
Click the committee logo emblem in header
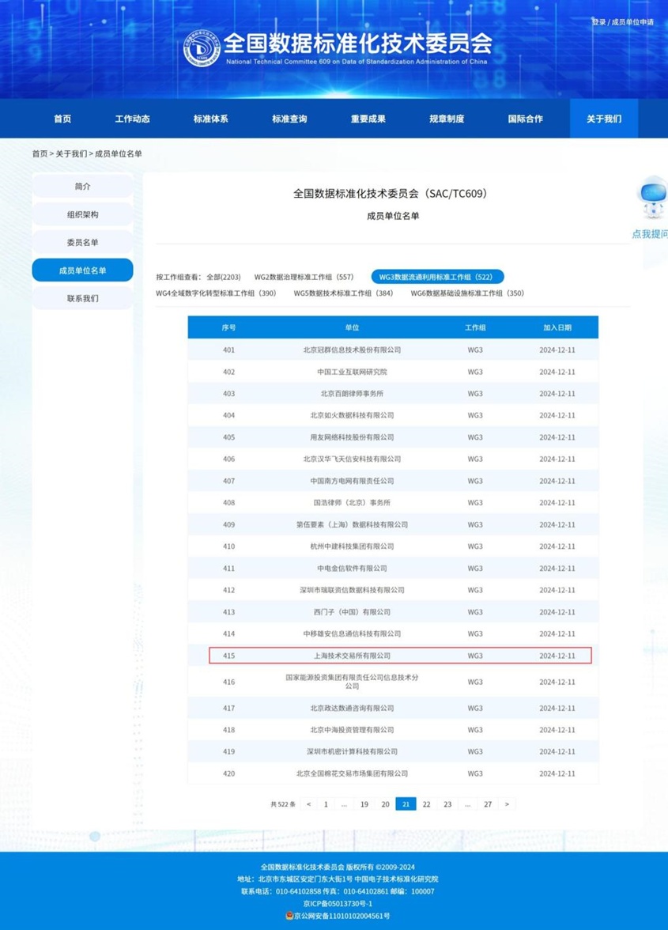(x=202, y=50)
